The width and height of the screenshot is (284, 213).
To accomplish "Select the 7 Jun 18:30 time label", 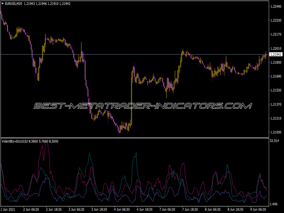I will (x=190, y=209).
